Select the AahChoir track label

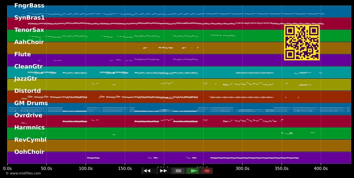pyautogui.click(x=29, y=42)
